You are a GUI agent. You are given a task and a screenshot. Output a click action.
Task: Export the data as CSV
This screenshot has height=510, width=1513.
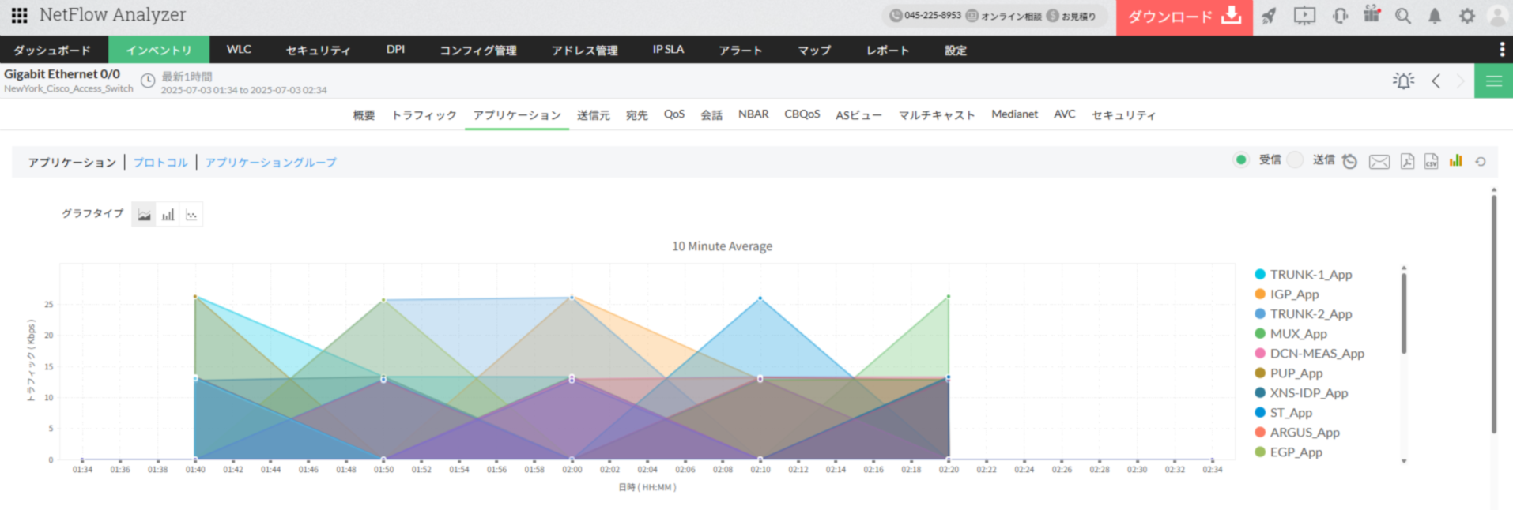point(1431,161)
